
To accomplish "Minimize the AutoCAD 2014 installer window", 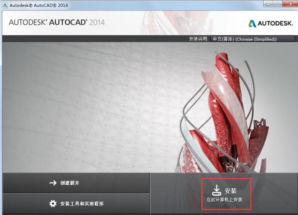I will point(269,4).
